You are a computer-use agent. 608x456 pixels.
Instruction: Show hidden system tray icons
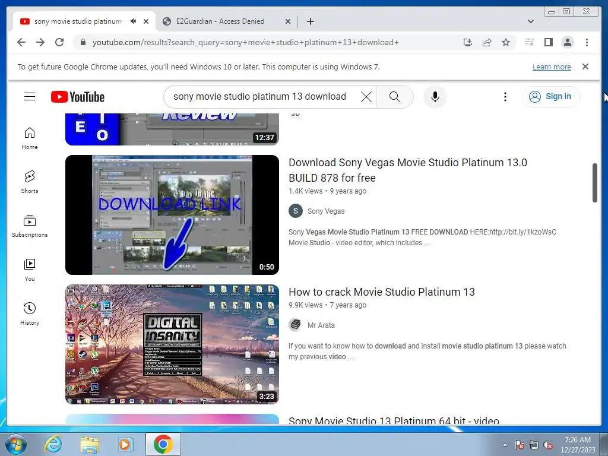[505, 445]
